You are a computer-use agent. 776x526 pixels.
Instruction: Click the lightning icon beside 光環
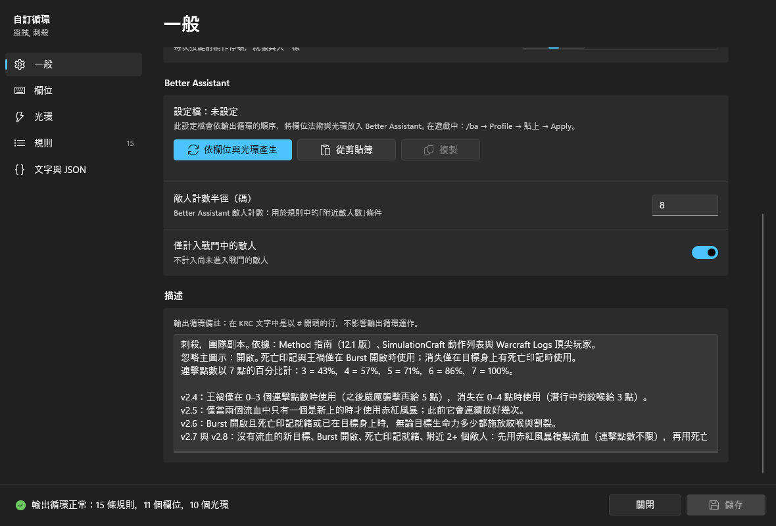20,117
